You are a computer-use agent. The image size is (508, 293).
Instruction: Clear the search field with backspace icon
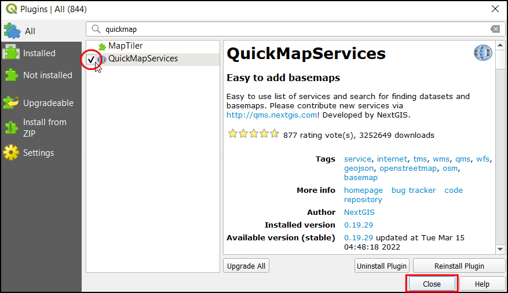point(495,29)
